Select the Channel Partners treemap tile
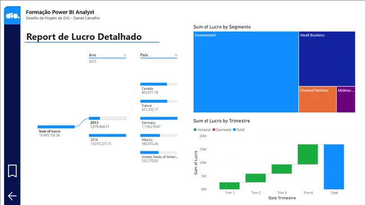Image resolution: width=365 pixels, height=205 pixels. (x=317, y=100)
